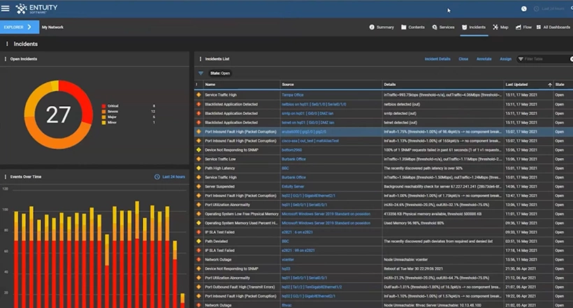Click severity icon of vcenter Network Outage row
This screenshot has width=573, height=308.
pos(198,259)
